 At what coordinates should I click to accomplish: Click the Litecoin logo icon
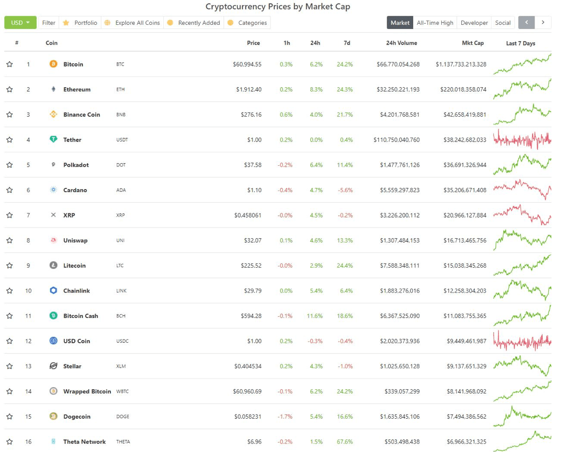[53, 265]
